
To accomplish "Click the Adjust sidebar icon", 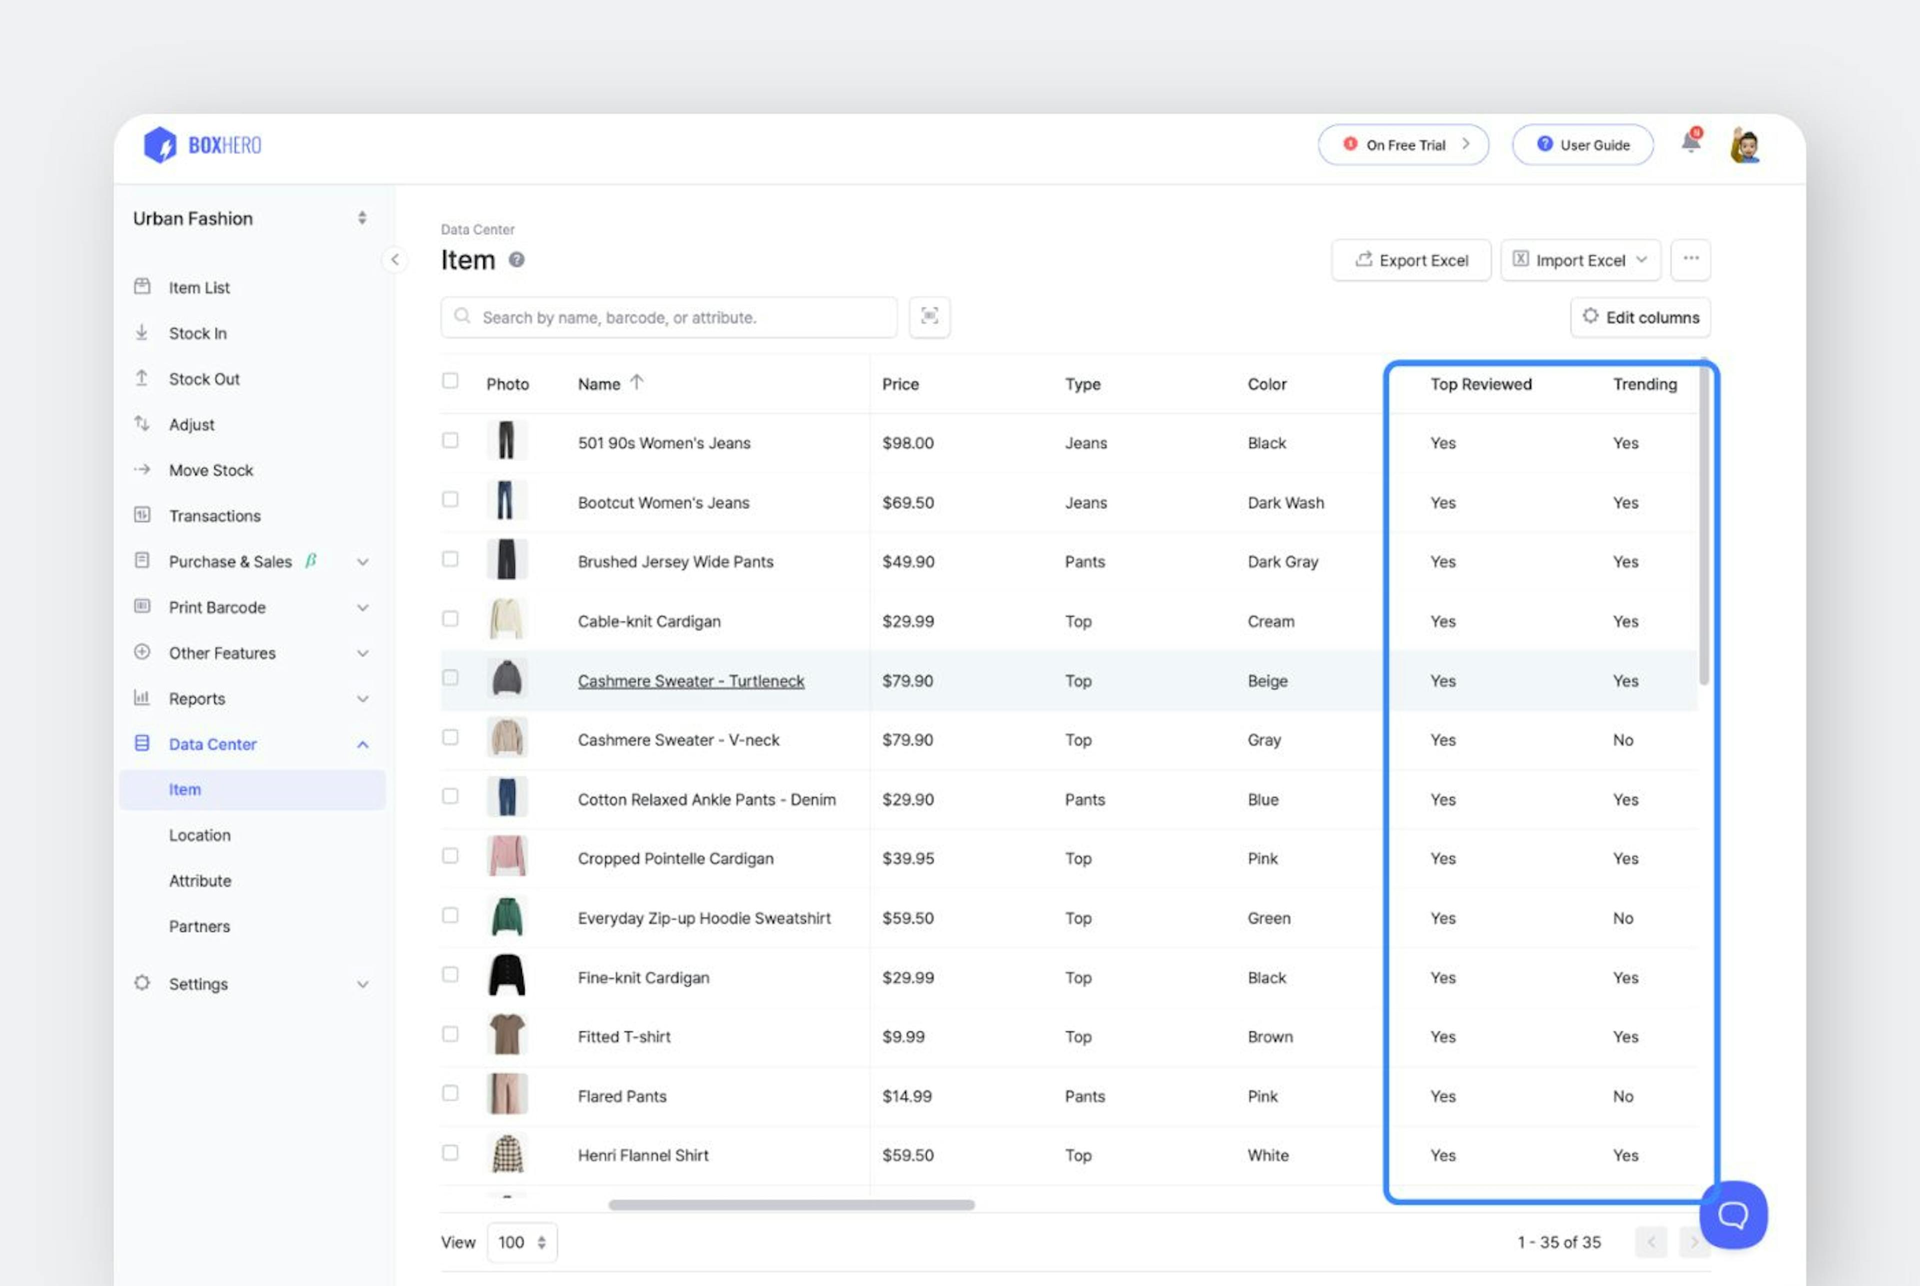I will (142, 423).
